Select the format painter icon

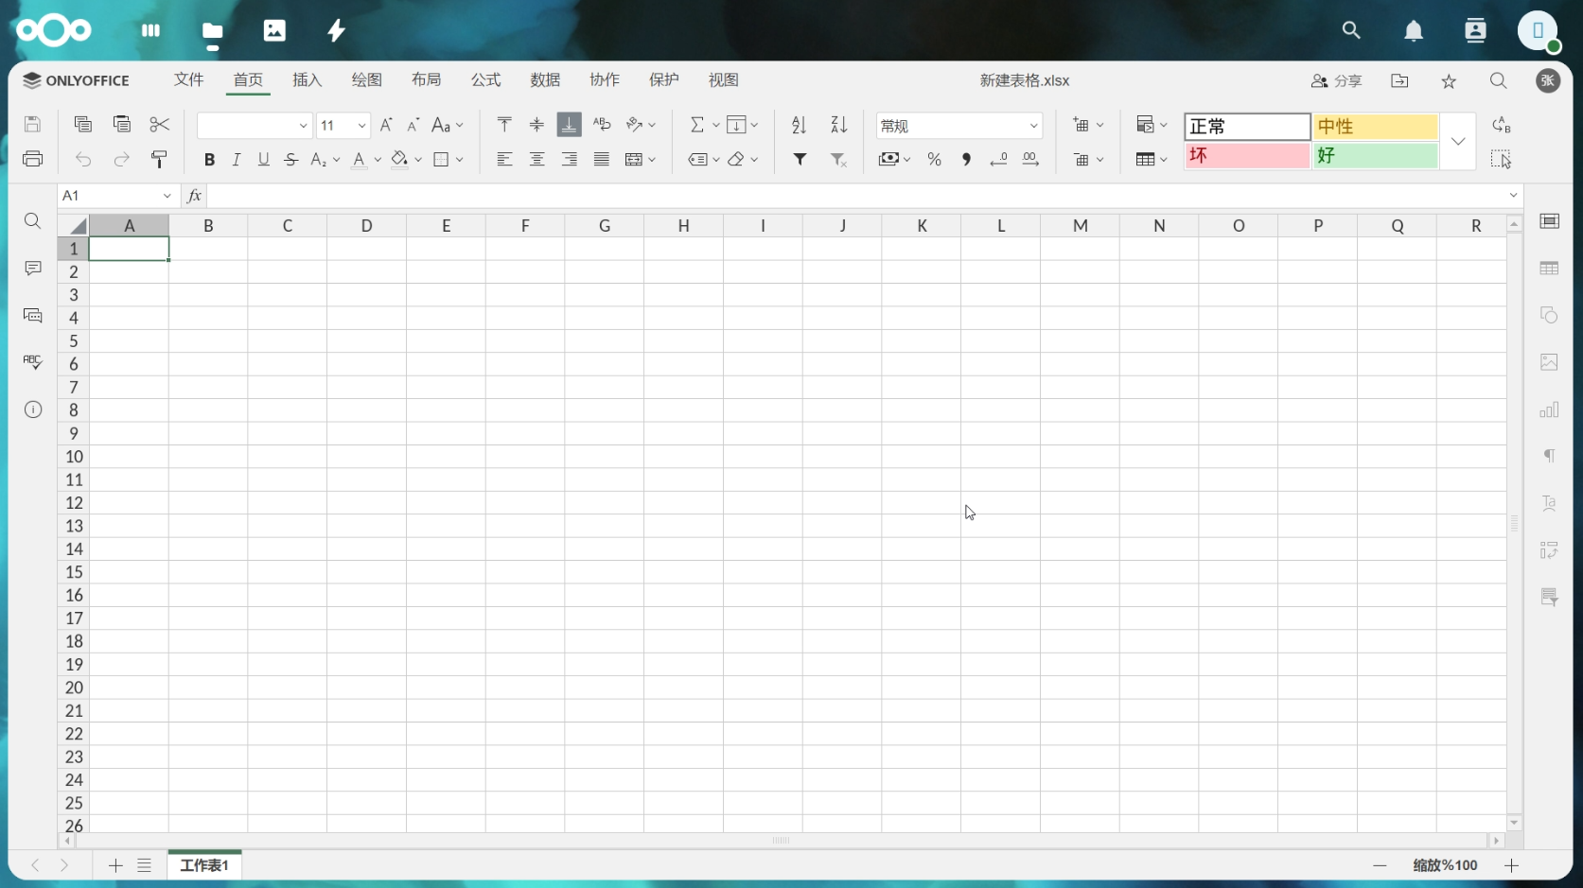(159, 159)
